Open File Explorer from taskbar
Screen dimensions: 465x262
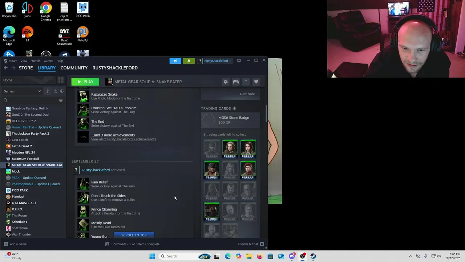point(249,256)
